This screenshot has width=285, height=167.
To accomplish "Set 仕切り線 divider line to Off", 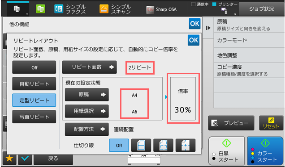I will pos(119,145).
